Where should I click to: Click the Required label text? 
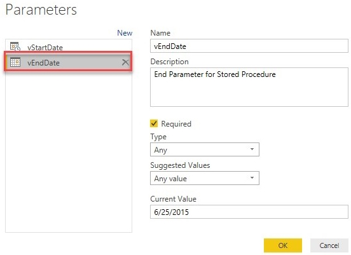tap(176, 124)
